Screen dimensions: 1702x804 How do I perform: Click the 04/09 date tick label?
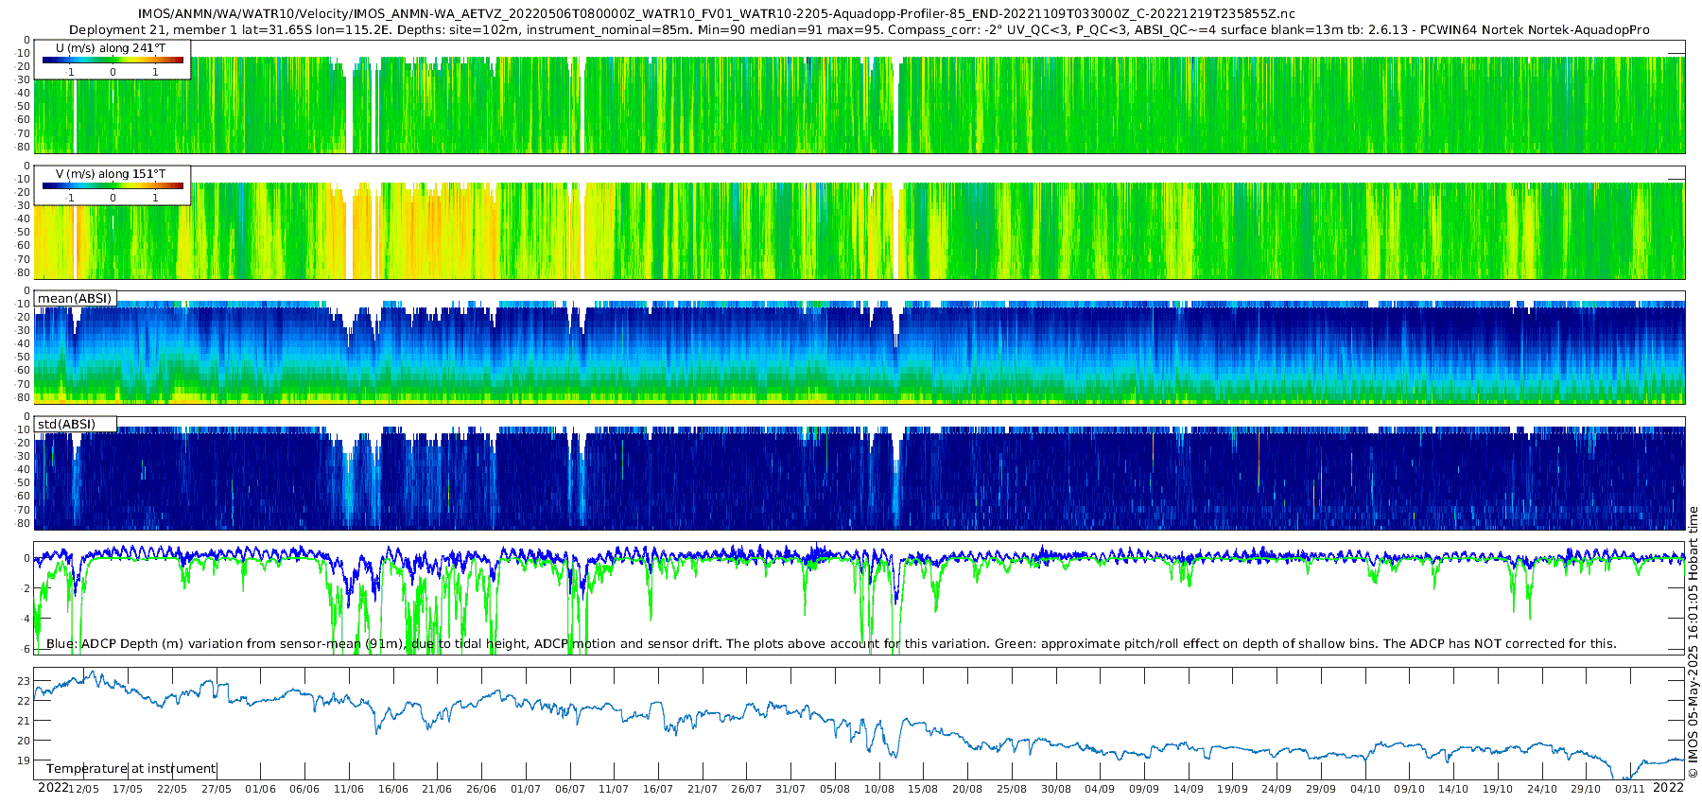click(x=1100, y=789)
